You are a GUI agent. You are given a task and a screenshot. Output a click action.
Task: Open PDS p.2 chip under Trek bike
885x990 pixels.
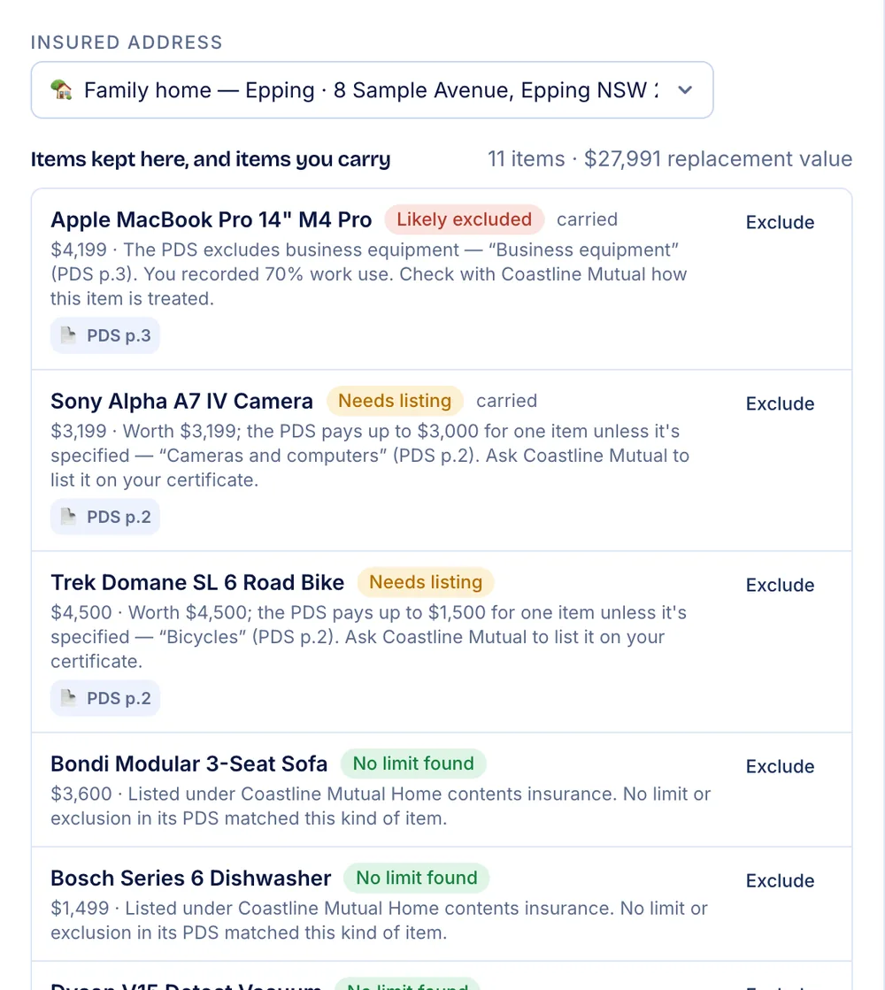click(104, 698)
